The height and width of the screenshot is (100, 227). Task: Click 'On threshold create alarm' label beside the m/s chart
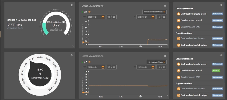(194, 14)
